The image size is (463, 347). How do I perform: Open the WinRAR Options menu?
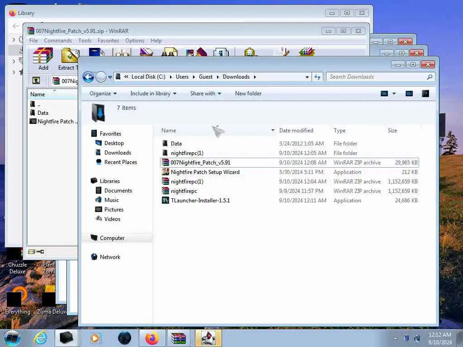pos(135,41)
